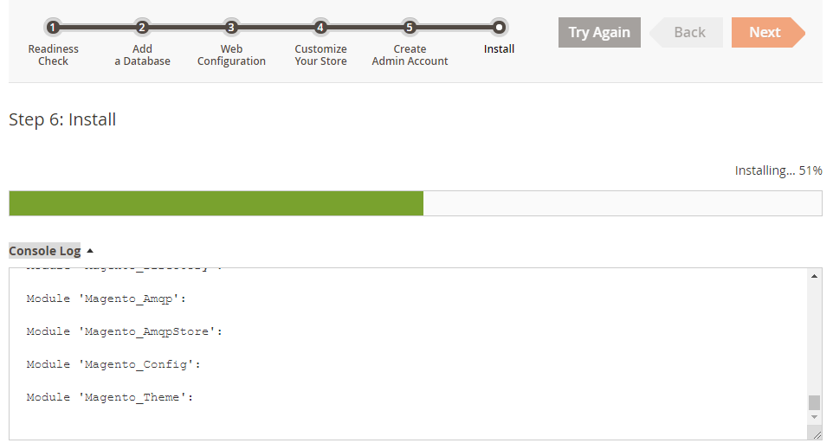The width and height of the screenshot is (833, 443).
Task: Click the step 2 circle icon
Action: 142,28
